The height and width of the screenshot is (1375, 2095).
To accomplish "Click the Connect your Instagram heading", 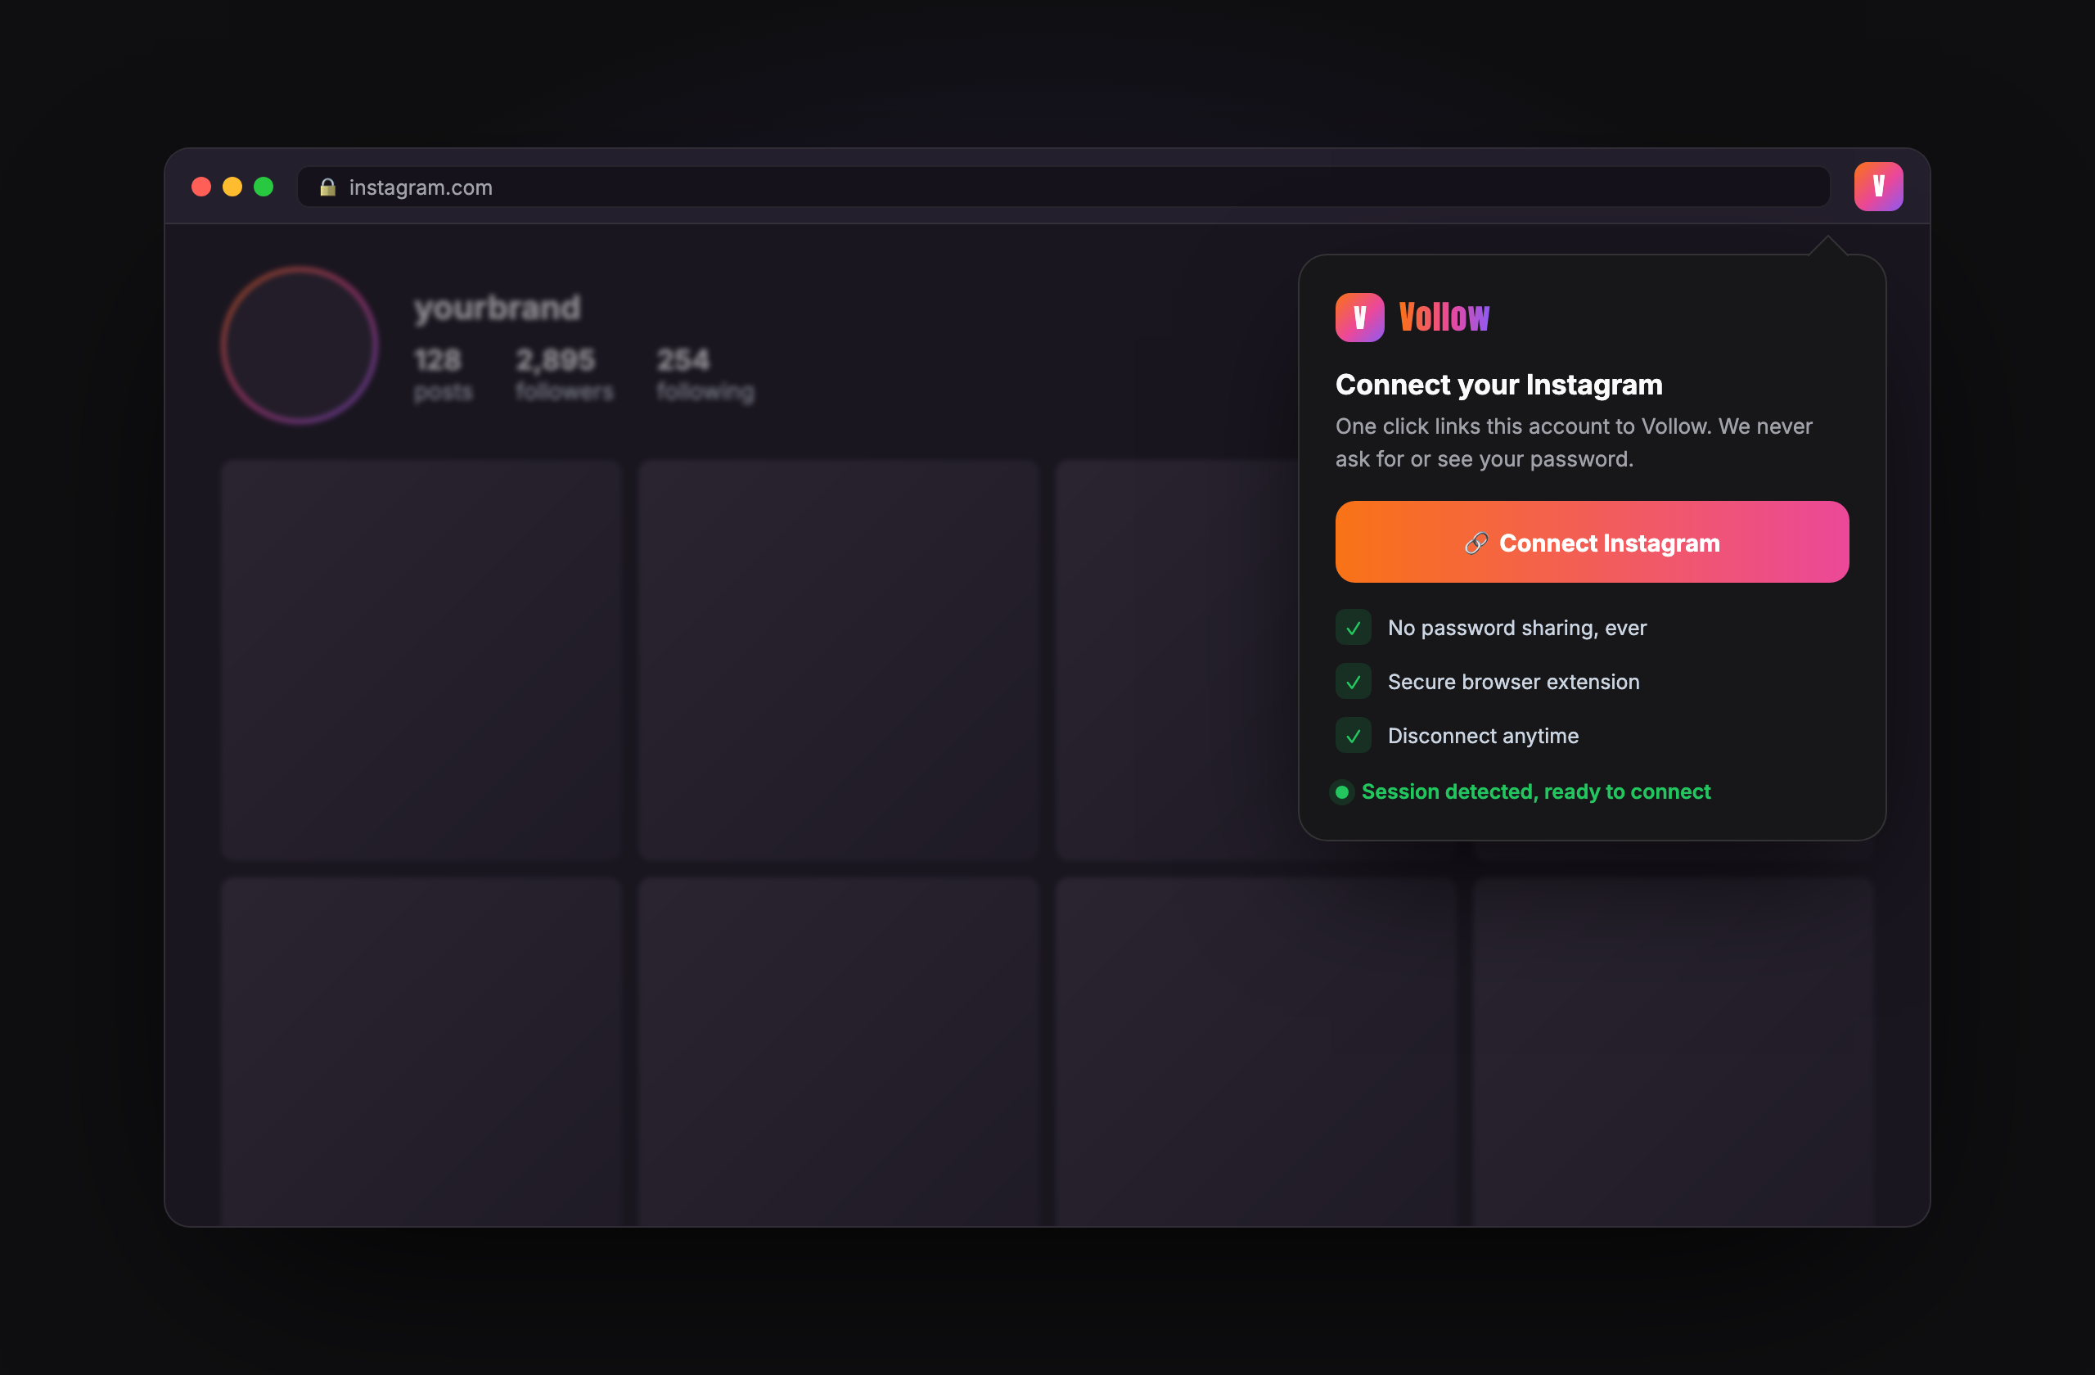I will coord(1498,385).
